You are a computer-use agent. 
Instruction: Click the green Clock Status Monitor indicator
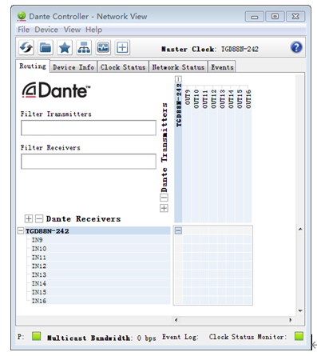299,336
